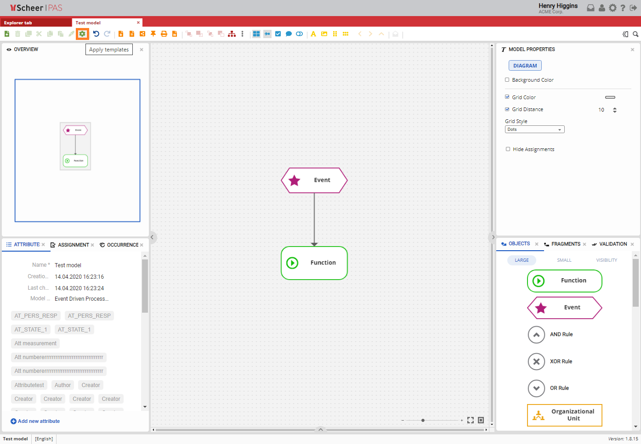Open the Grid Style dropdown
The height and width of the screenshot is (444, 641).
click(x=534, y=129)
